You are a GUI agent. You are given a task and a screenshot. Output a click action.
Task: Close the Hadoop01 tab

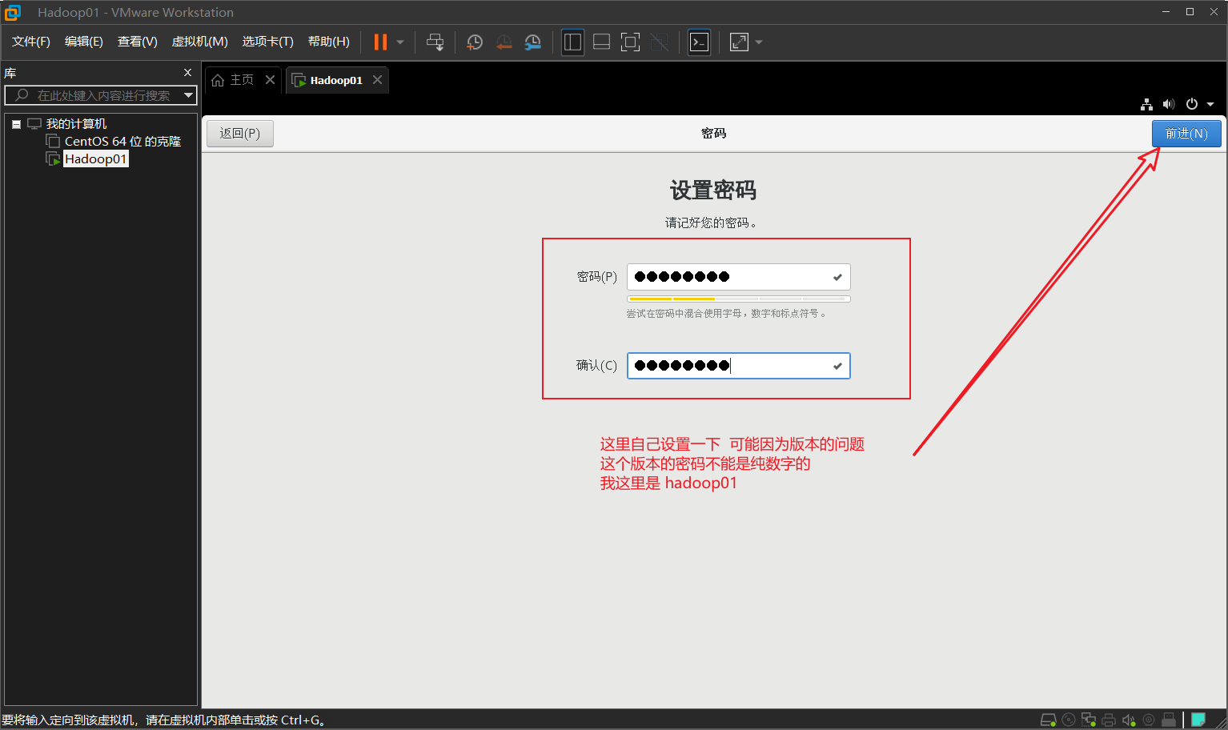377,80
